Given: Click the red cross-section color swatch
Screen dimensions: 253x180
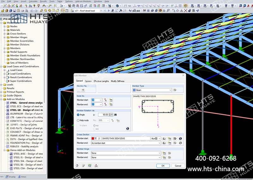Looking at the screenshot, I should point(93,139).
